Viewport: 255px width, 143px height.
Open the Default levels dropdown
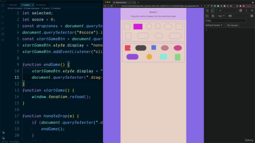coord(214,25)
